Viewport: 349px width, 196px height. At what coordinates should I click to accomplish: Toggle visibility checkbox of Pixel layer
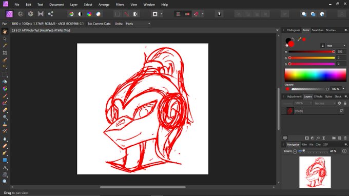[x=342, y=111]
